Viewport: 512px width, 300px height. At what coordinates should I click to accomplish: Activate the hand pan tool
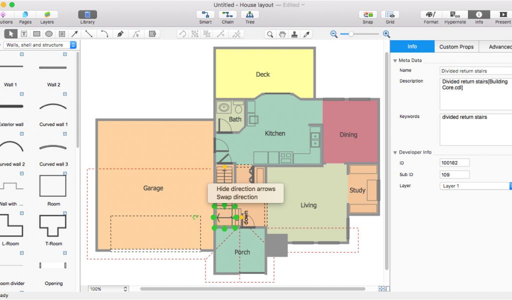pyautogui.click(x=282, y=34)
